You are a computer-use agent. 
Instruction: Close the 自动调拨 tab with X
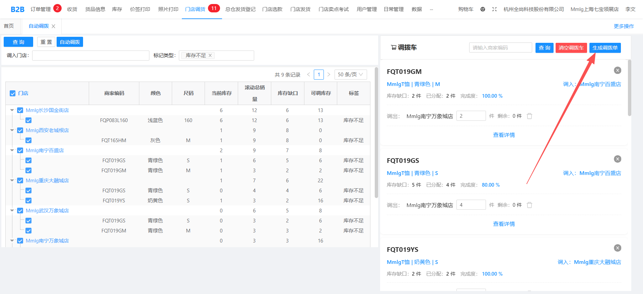tap(54, 26)
